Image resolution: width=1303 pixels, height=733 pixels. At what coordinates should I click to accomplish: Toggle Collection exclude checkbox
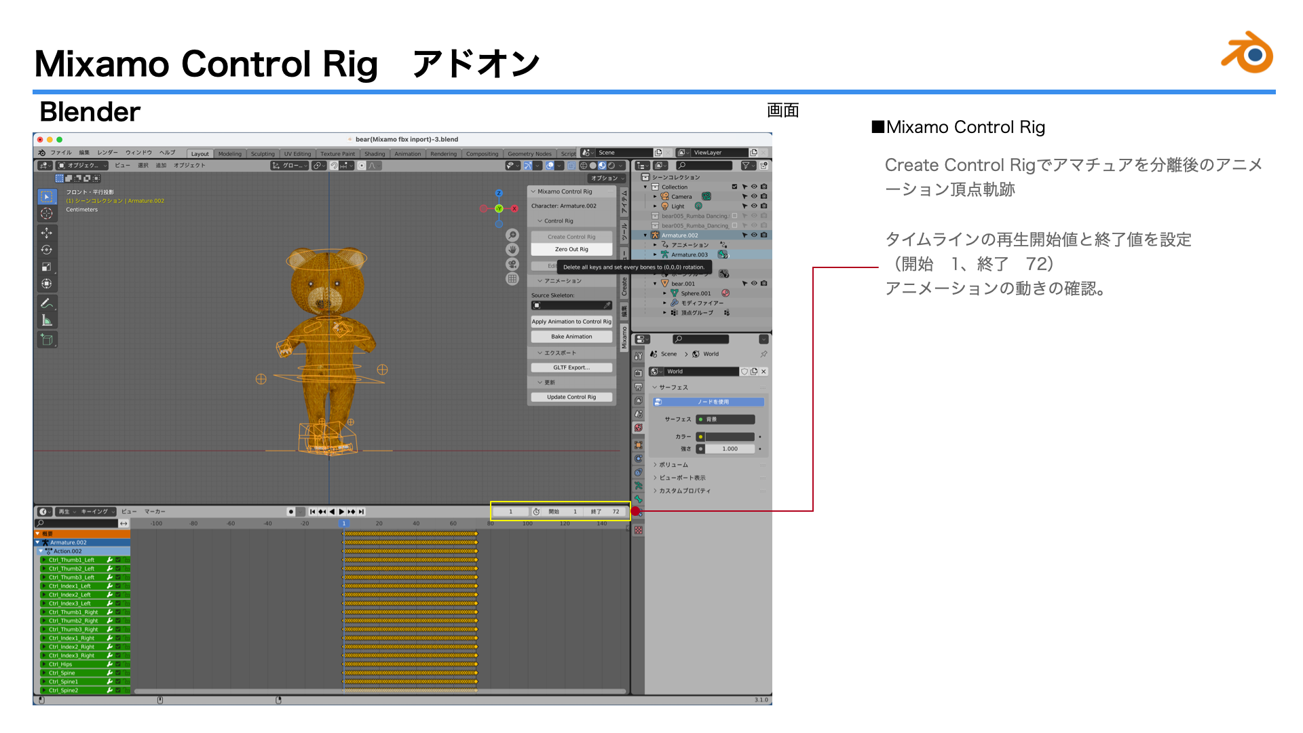point(734,187)
